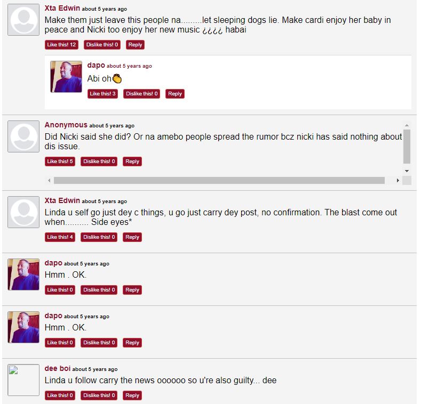Like the 'Abi oh' reply with 3 likes
The width and height of the screenshot is (421, 404).
(102, 94)
